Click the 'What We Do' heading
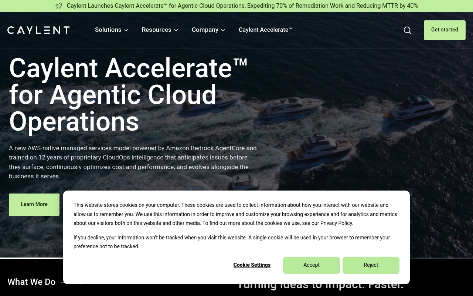The image size is (473, 296). (x=31, y=282)
